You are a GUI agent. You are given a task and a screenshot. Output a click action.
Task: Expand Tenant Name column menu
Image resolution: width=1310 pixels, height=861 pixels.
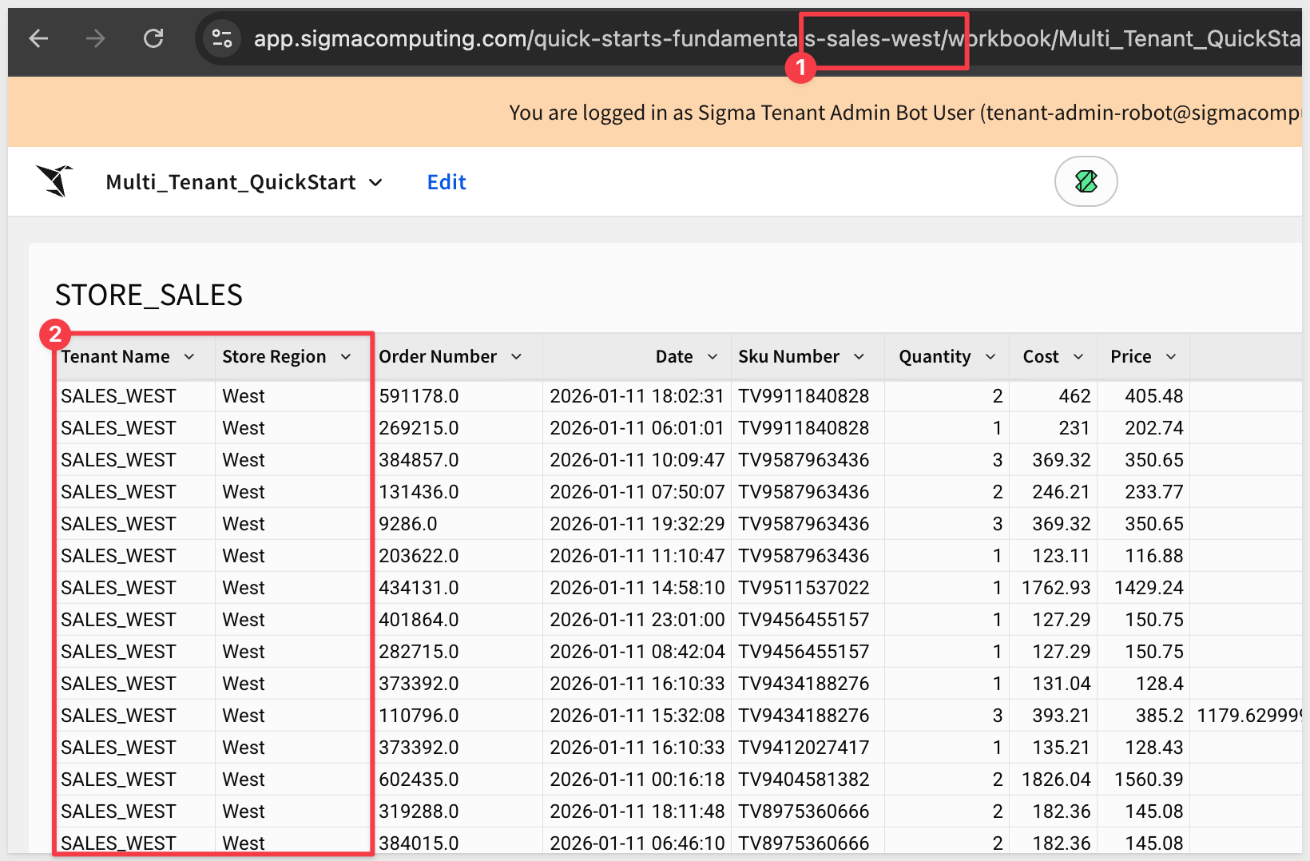(189, 357)
